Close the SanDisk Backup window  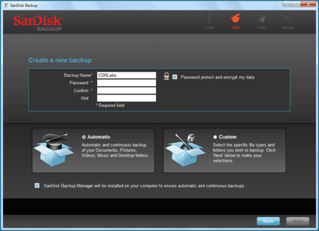[x=308, y=4]
